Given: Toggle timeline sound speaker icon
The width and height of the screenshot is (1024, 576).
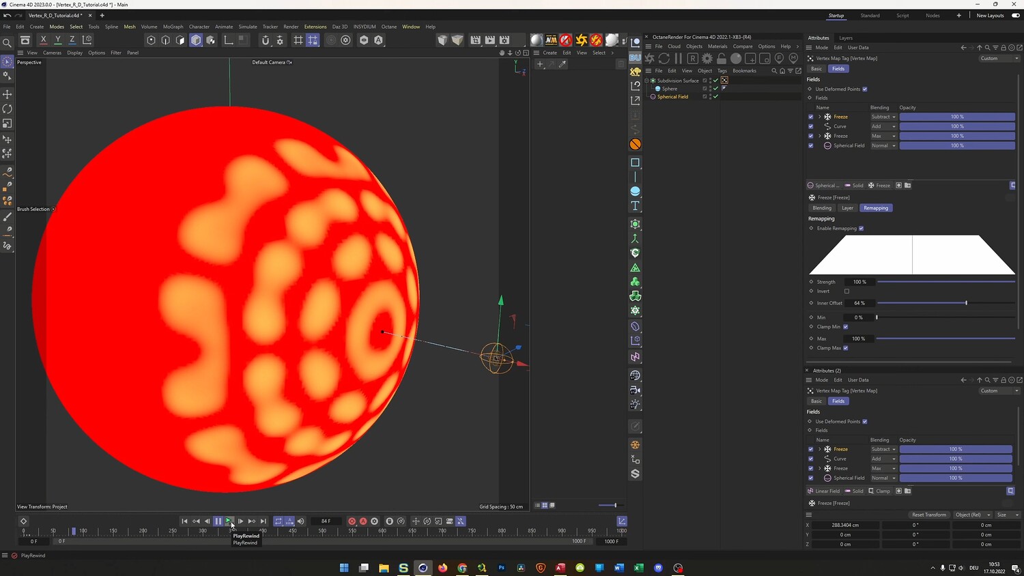Looking at the screenshot, I should click(x=300, y=521).
